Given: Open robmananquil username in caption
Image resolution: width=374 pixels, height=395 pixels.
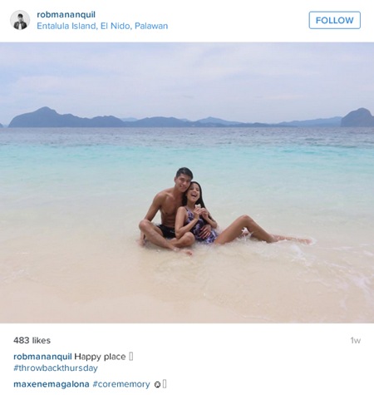Looking at the screenshot, I should [42, 357].
